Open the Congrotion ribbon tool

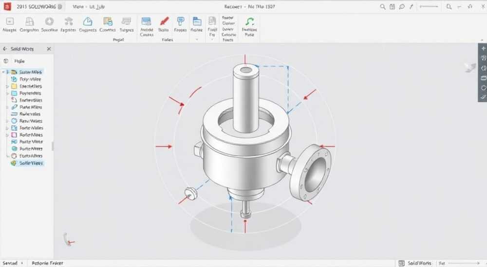point(30,21)
